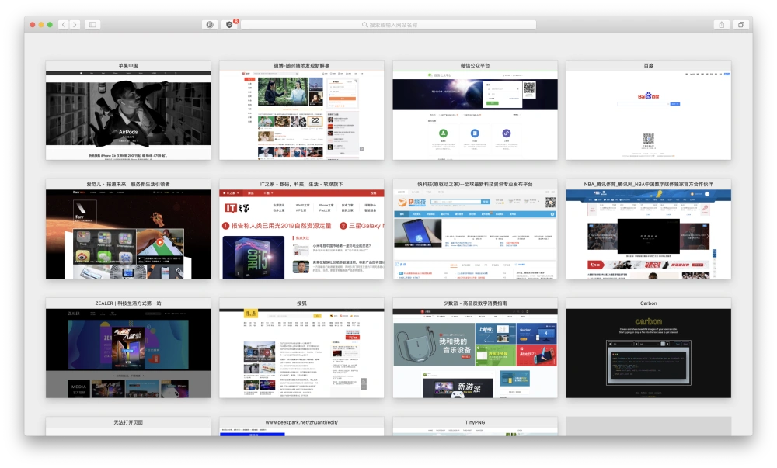Go forward with the Safari forward arrow
This screenshot has height=468, width=777.
point(75,25)
